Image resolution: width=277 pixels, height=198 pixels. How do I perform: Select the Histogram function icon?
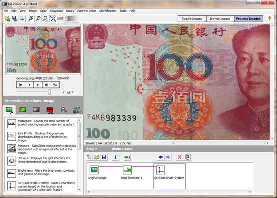pos(12,123)
